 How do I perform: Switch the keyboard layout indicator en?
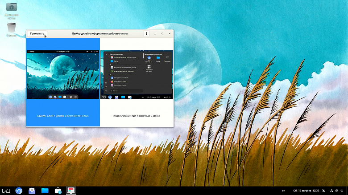pyautogui.click(x=284, y=191)
